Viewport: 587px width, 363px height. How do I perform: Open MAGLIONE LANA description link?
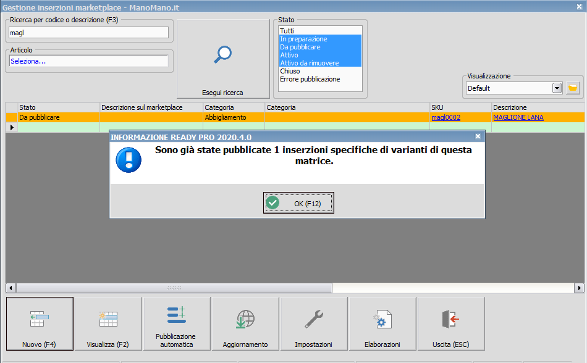pos(518,117)
